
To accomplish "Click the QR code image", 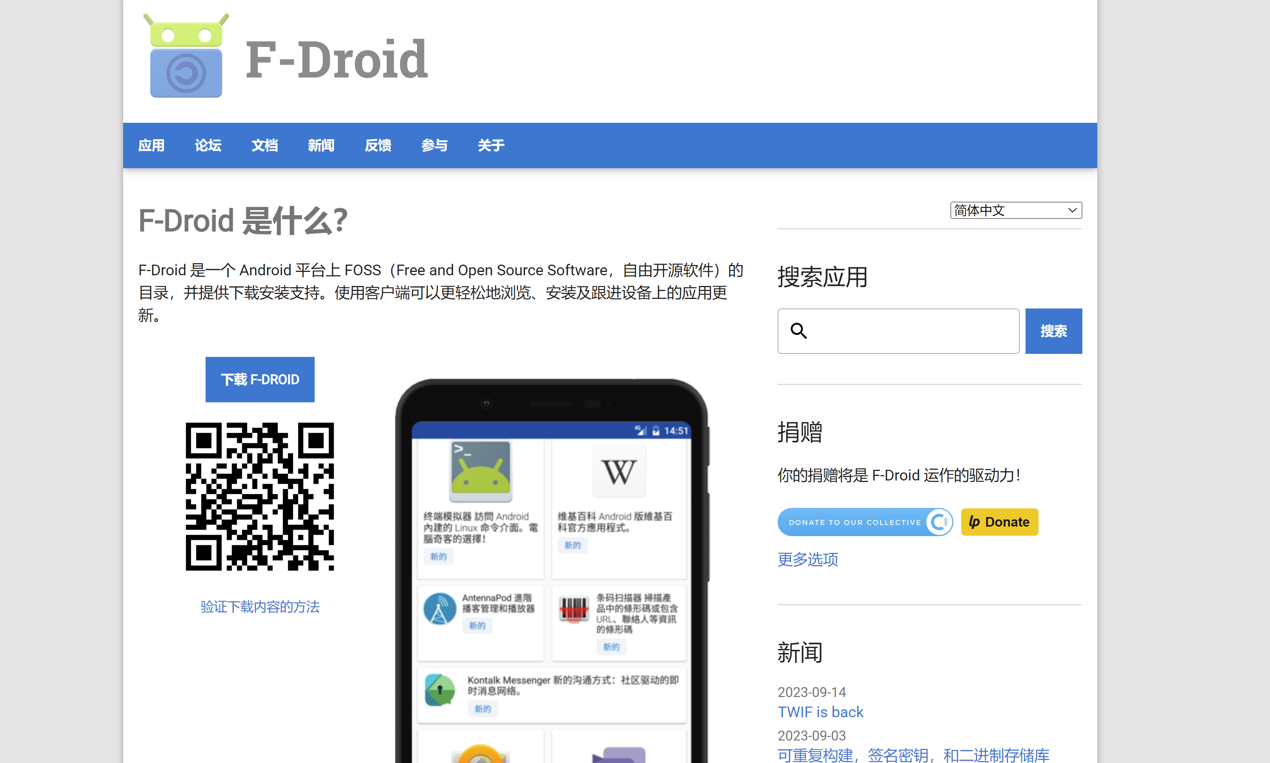I will [x=260, y=496].
